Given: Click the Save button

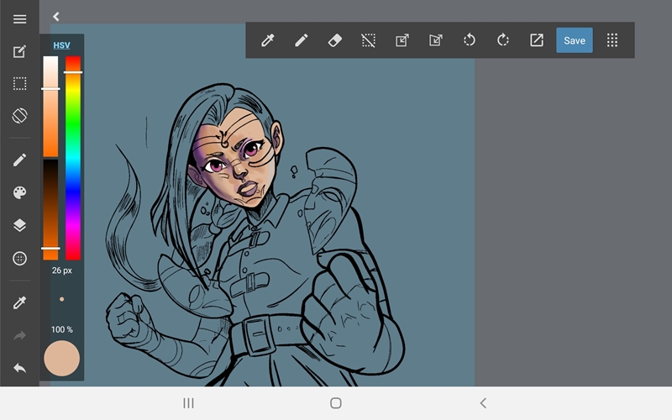Looking at the screenshot, I should (x=575, y=40).
